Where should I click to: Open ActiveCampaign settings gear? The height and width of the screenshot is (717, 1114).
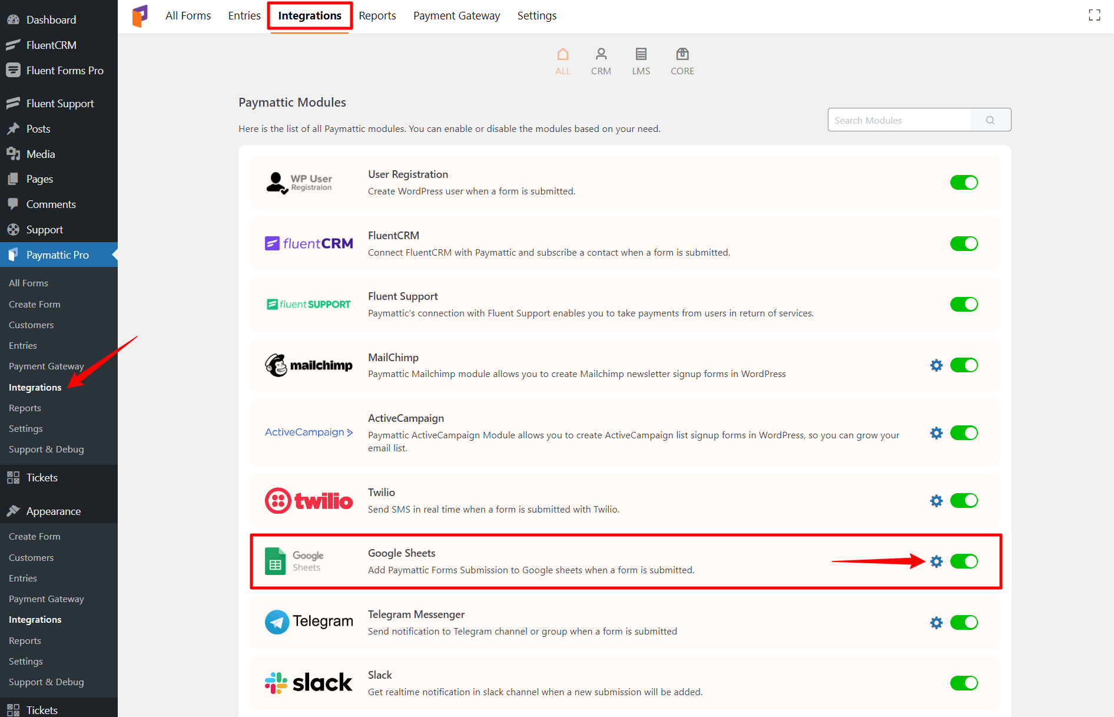[936, 433]
